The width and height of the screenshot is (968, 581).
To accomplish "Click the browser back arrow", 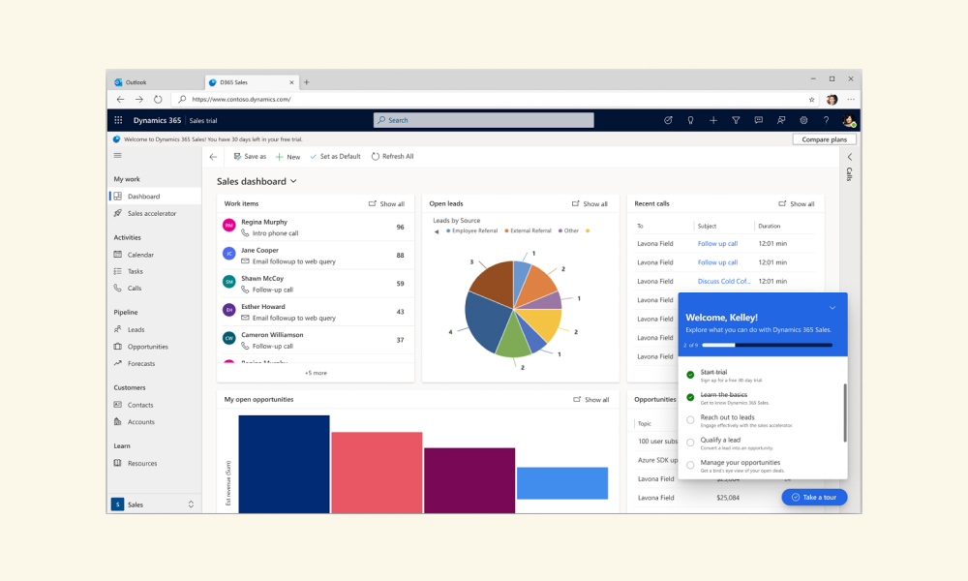I will (x=120, y=100).
